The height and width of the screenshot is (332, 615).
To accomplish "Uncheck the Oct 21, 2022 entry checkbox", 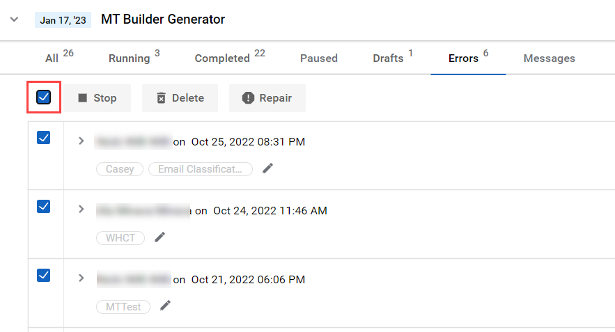I will (x=44, y=275).
